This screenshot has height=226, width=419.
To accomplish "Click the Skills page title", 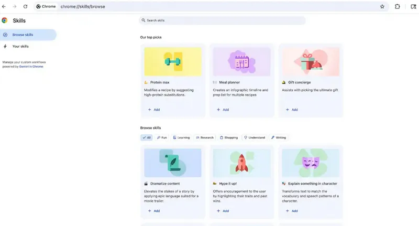I will click(x=19, y=20).
